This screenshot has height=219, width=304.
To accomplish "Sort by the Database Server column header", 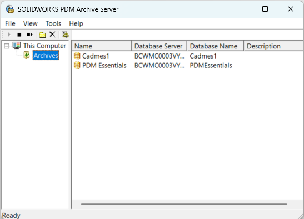I will click(159, 46).
